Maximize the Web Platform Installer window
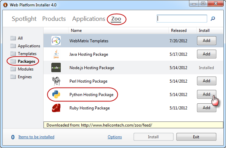 pos(203,4)
